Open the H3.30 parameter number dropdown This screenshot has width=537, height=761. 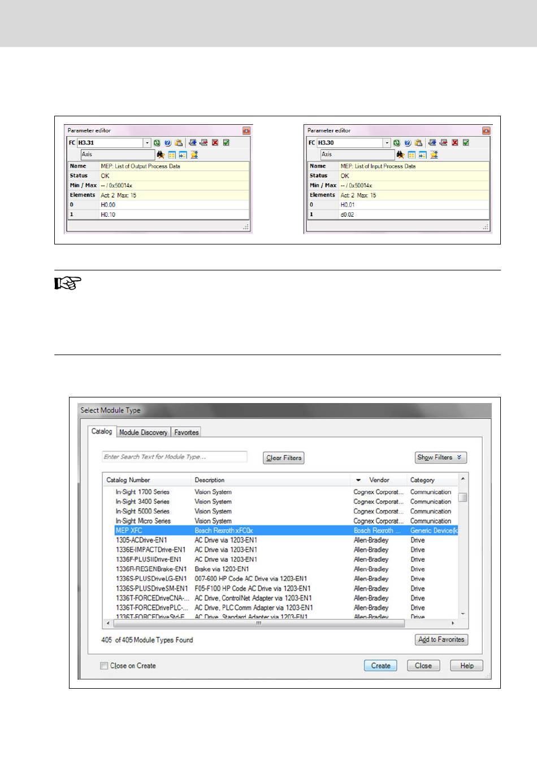pos(387,143)
